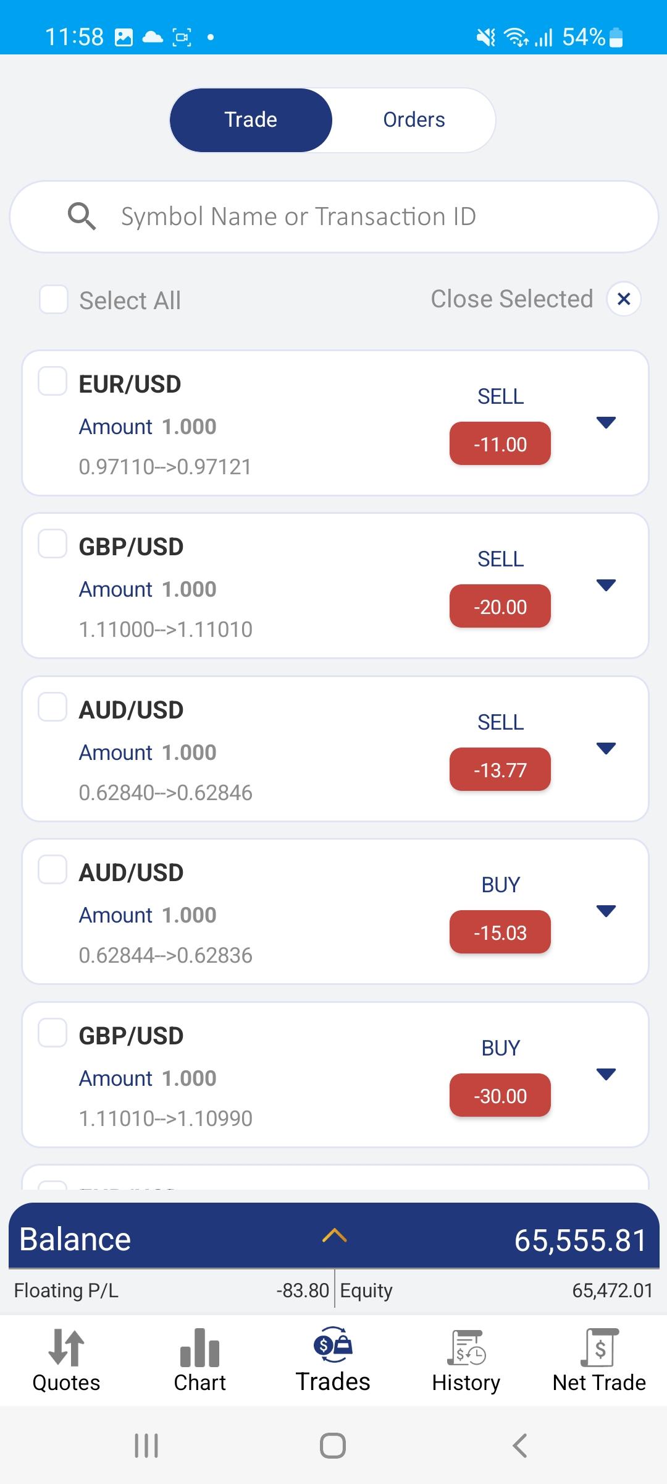
Task: Switch to the Orders tab
Action: point(414,120)
